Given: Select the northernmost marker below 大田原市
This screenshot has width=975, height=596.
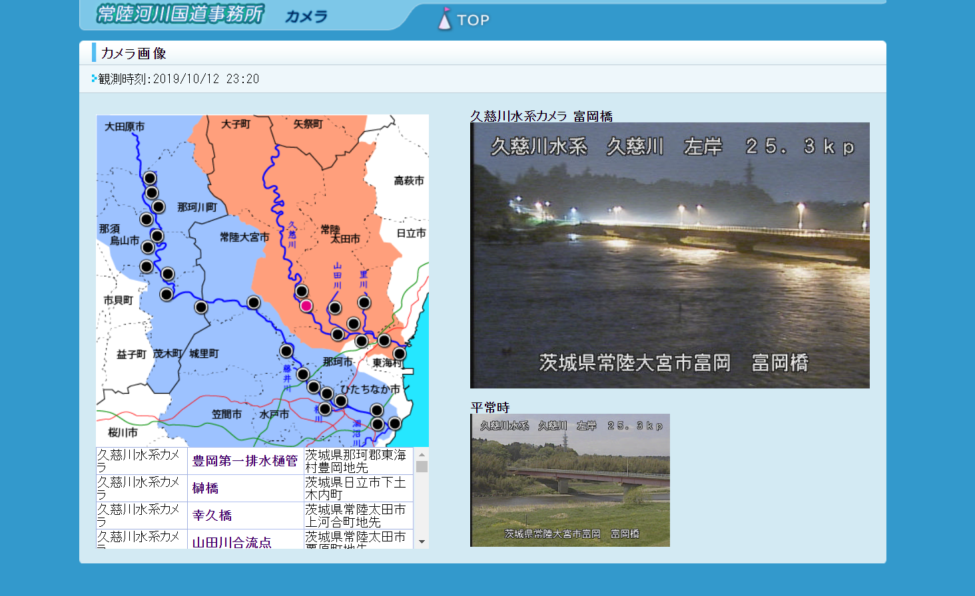Looking at the screenshot, I should click(x=150, y=178).
